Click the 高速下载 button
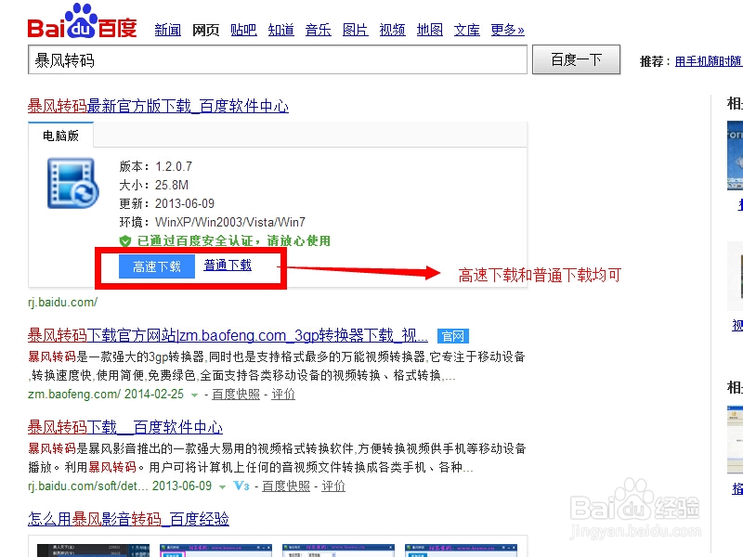 click(x=157, y=266)
